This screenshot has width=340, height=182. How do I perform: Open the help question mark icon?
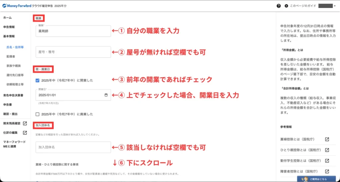click(x=279, y=6)
